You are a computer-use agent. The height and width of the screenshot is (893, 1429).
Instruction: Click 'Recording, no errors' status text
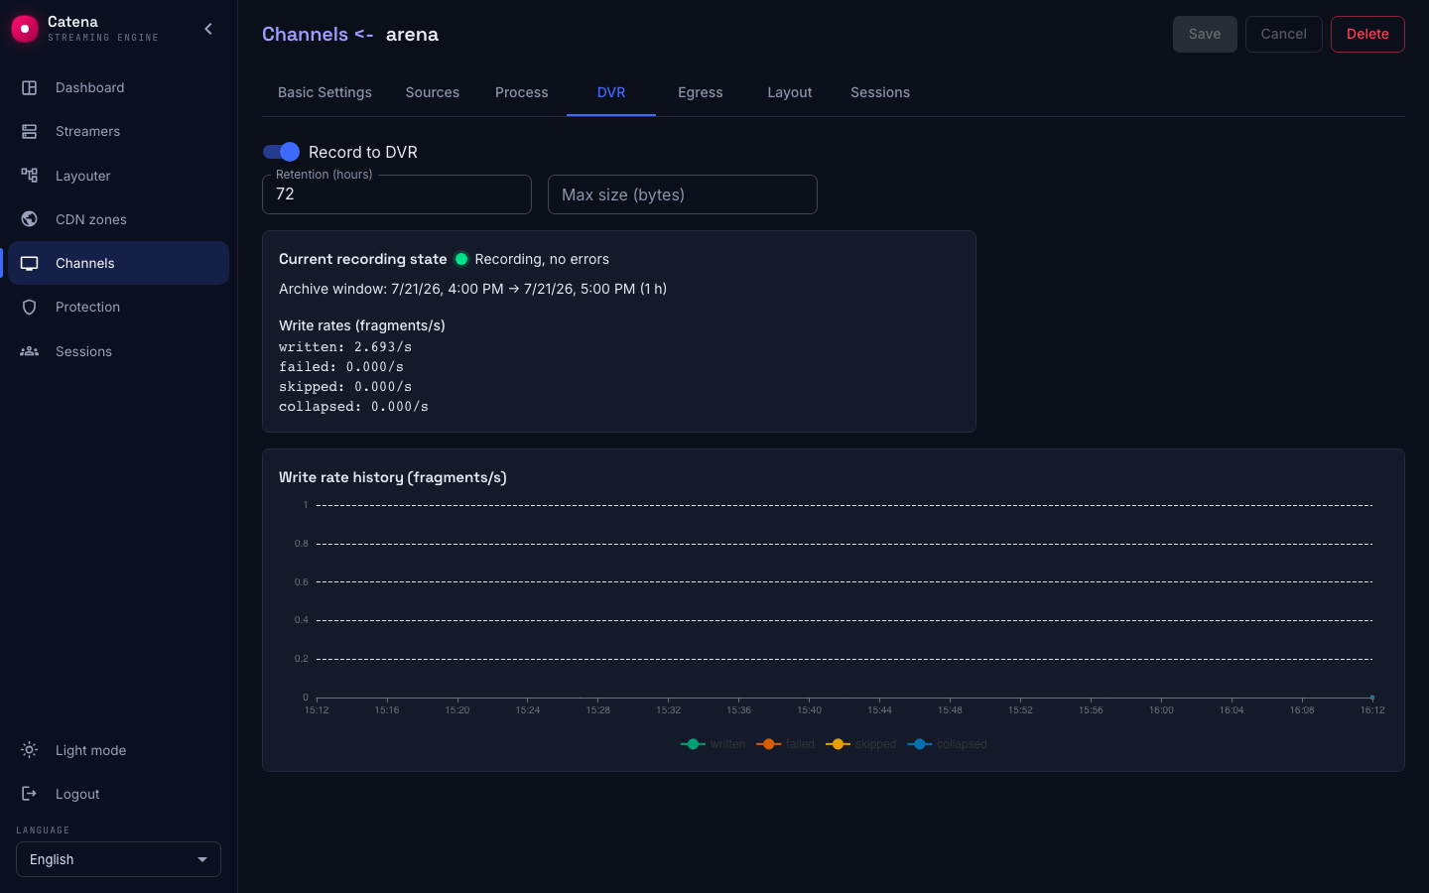tap(542, 259)
